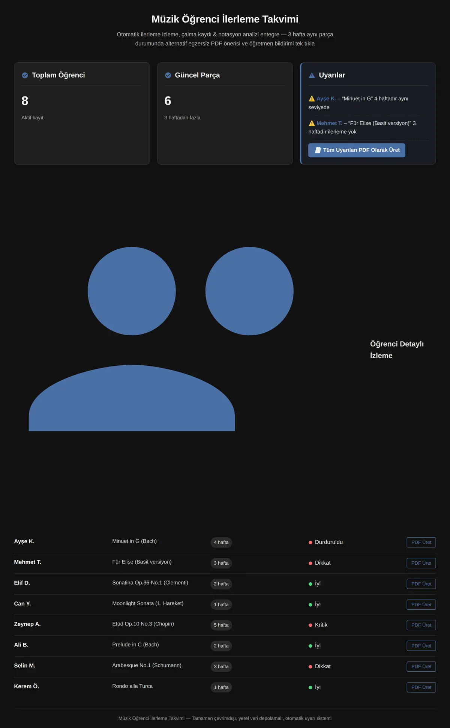Click PDF Üret for Mehmet T.

(x=421, y=563)
